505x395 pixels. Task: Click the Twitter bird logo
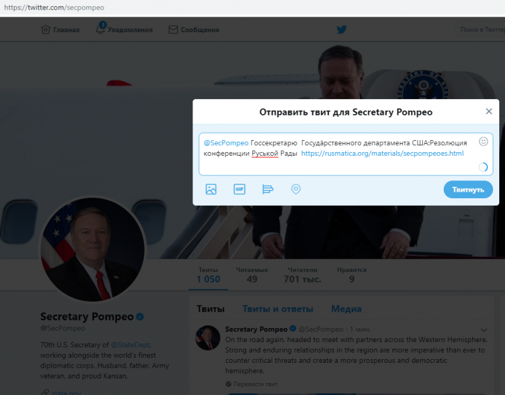tap(342, 30)
